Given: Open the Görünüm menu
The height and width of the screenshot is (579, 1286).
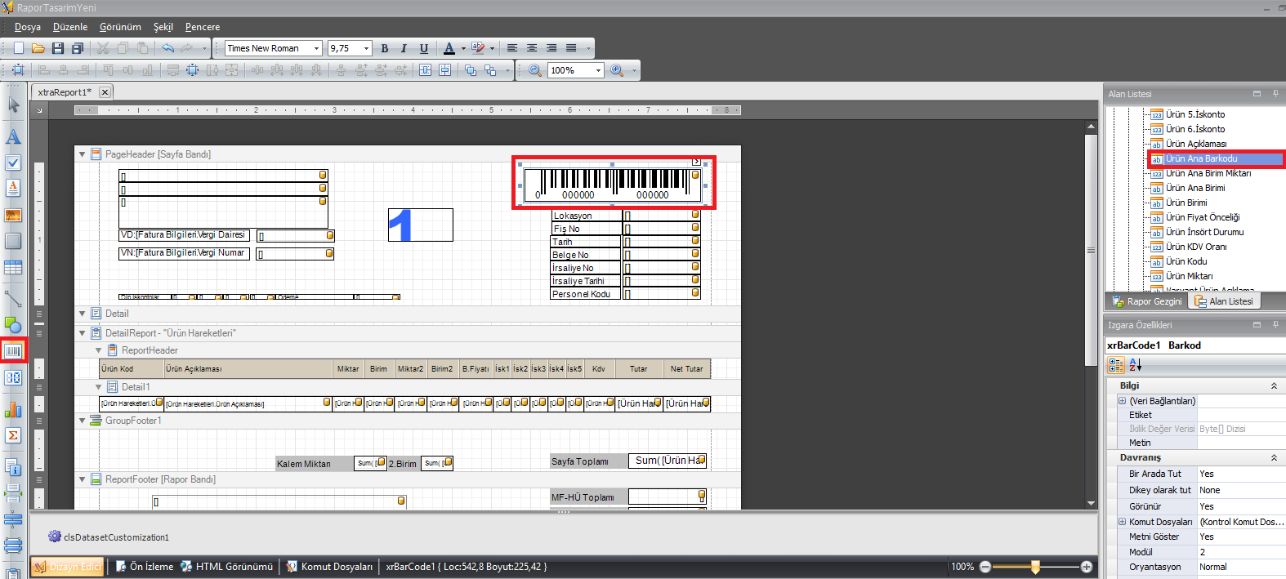Looking at the screenshot, I should click(x=120, y=27).
